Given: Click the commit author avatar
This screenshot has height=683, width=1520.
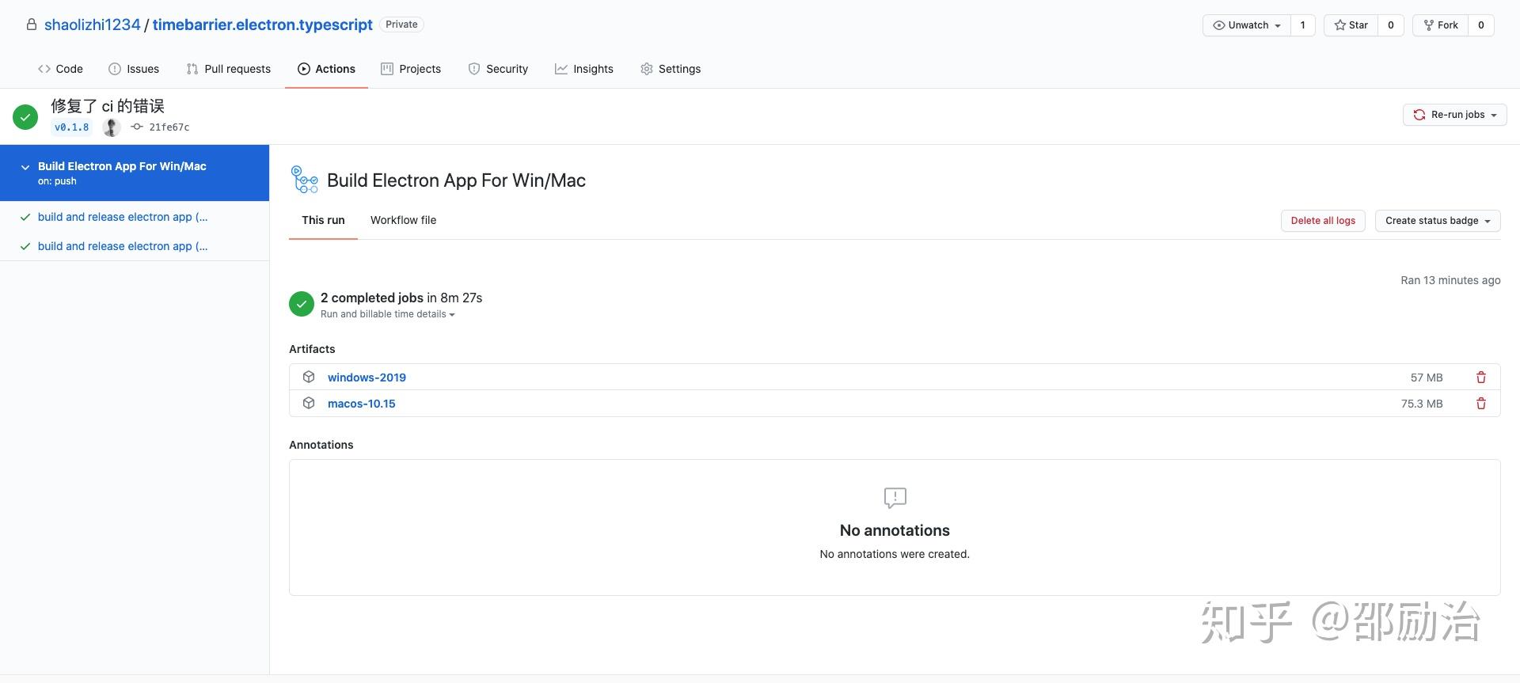Looking at the screenshot, I should (x=112, y=127).
